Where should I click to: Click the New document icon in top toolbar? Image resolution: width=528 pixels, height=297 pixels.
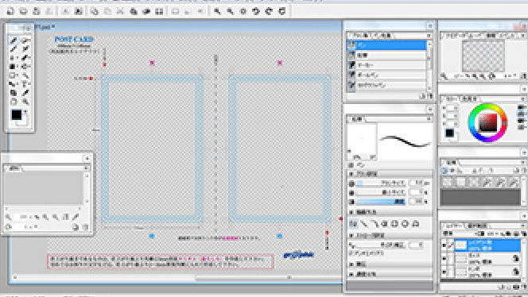pos(10,11)
